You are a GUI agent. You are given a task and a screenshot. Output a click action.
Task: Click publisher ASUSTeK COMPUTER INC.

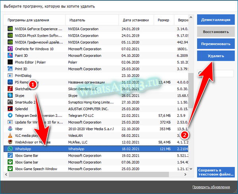pyautogui.click(x=88, y=109)
